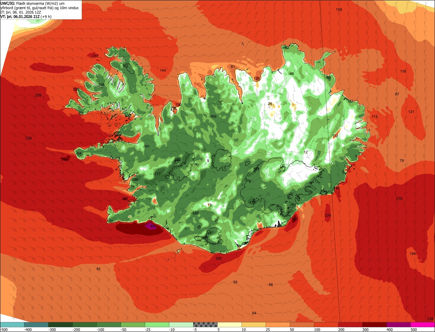Click the map value -126

pyautogui.click(x=195, y=213)
